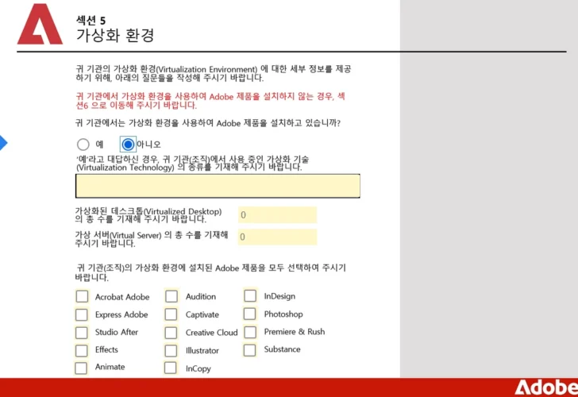Check the Photoshop checkbox
This screenshot has width=578, height=397.
[x=250, y=314]
